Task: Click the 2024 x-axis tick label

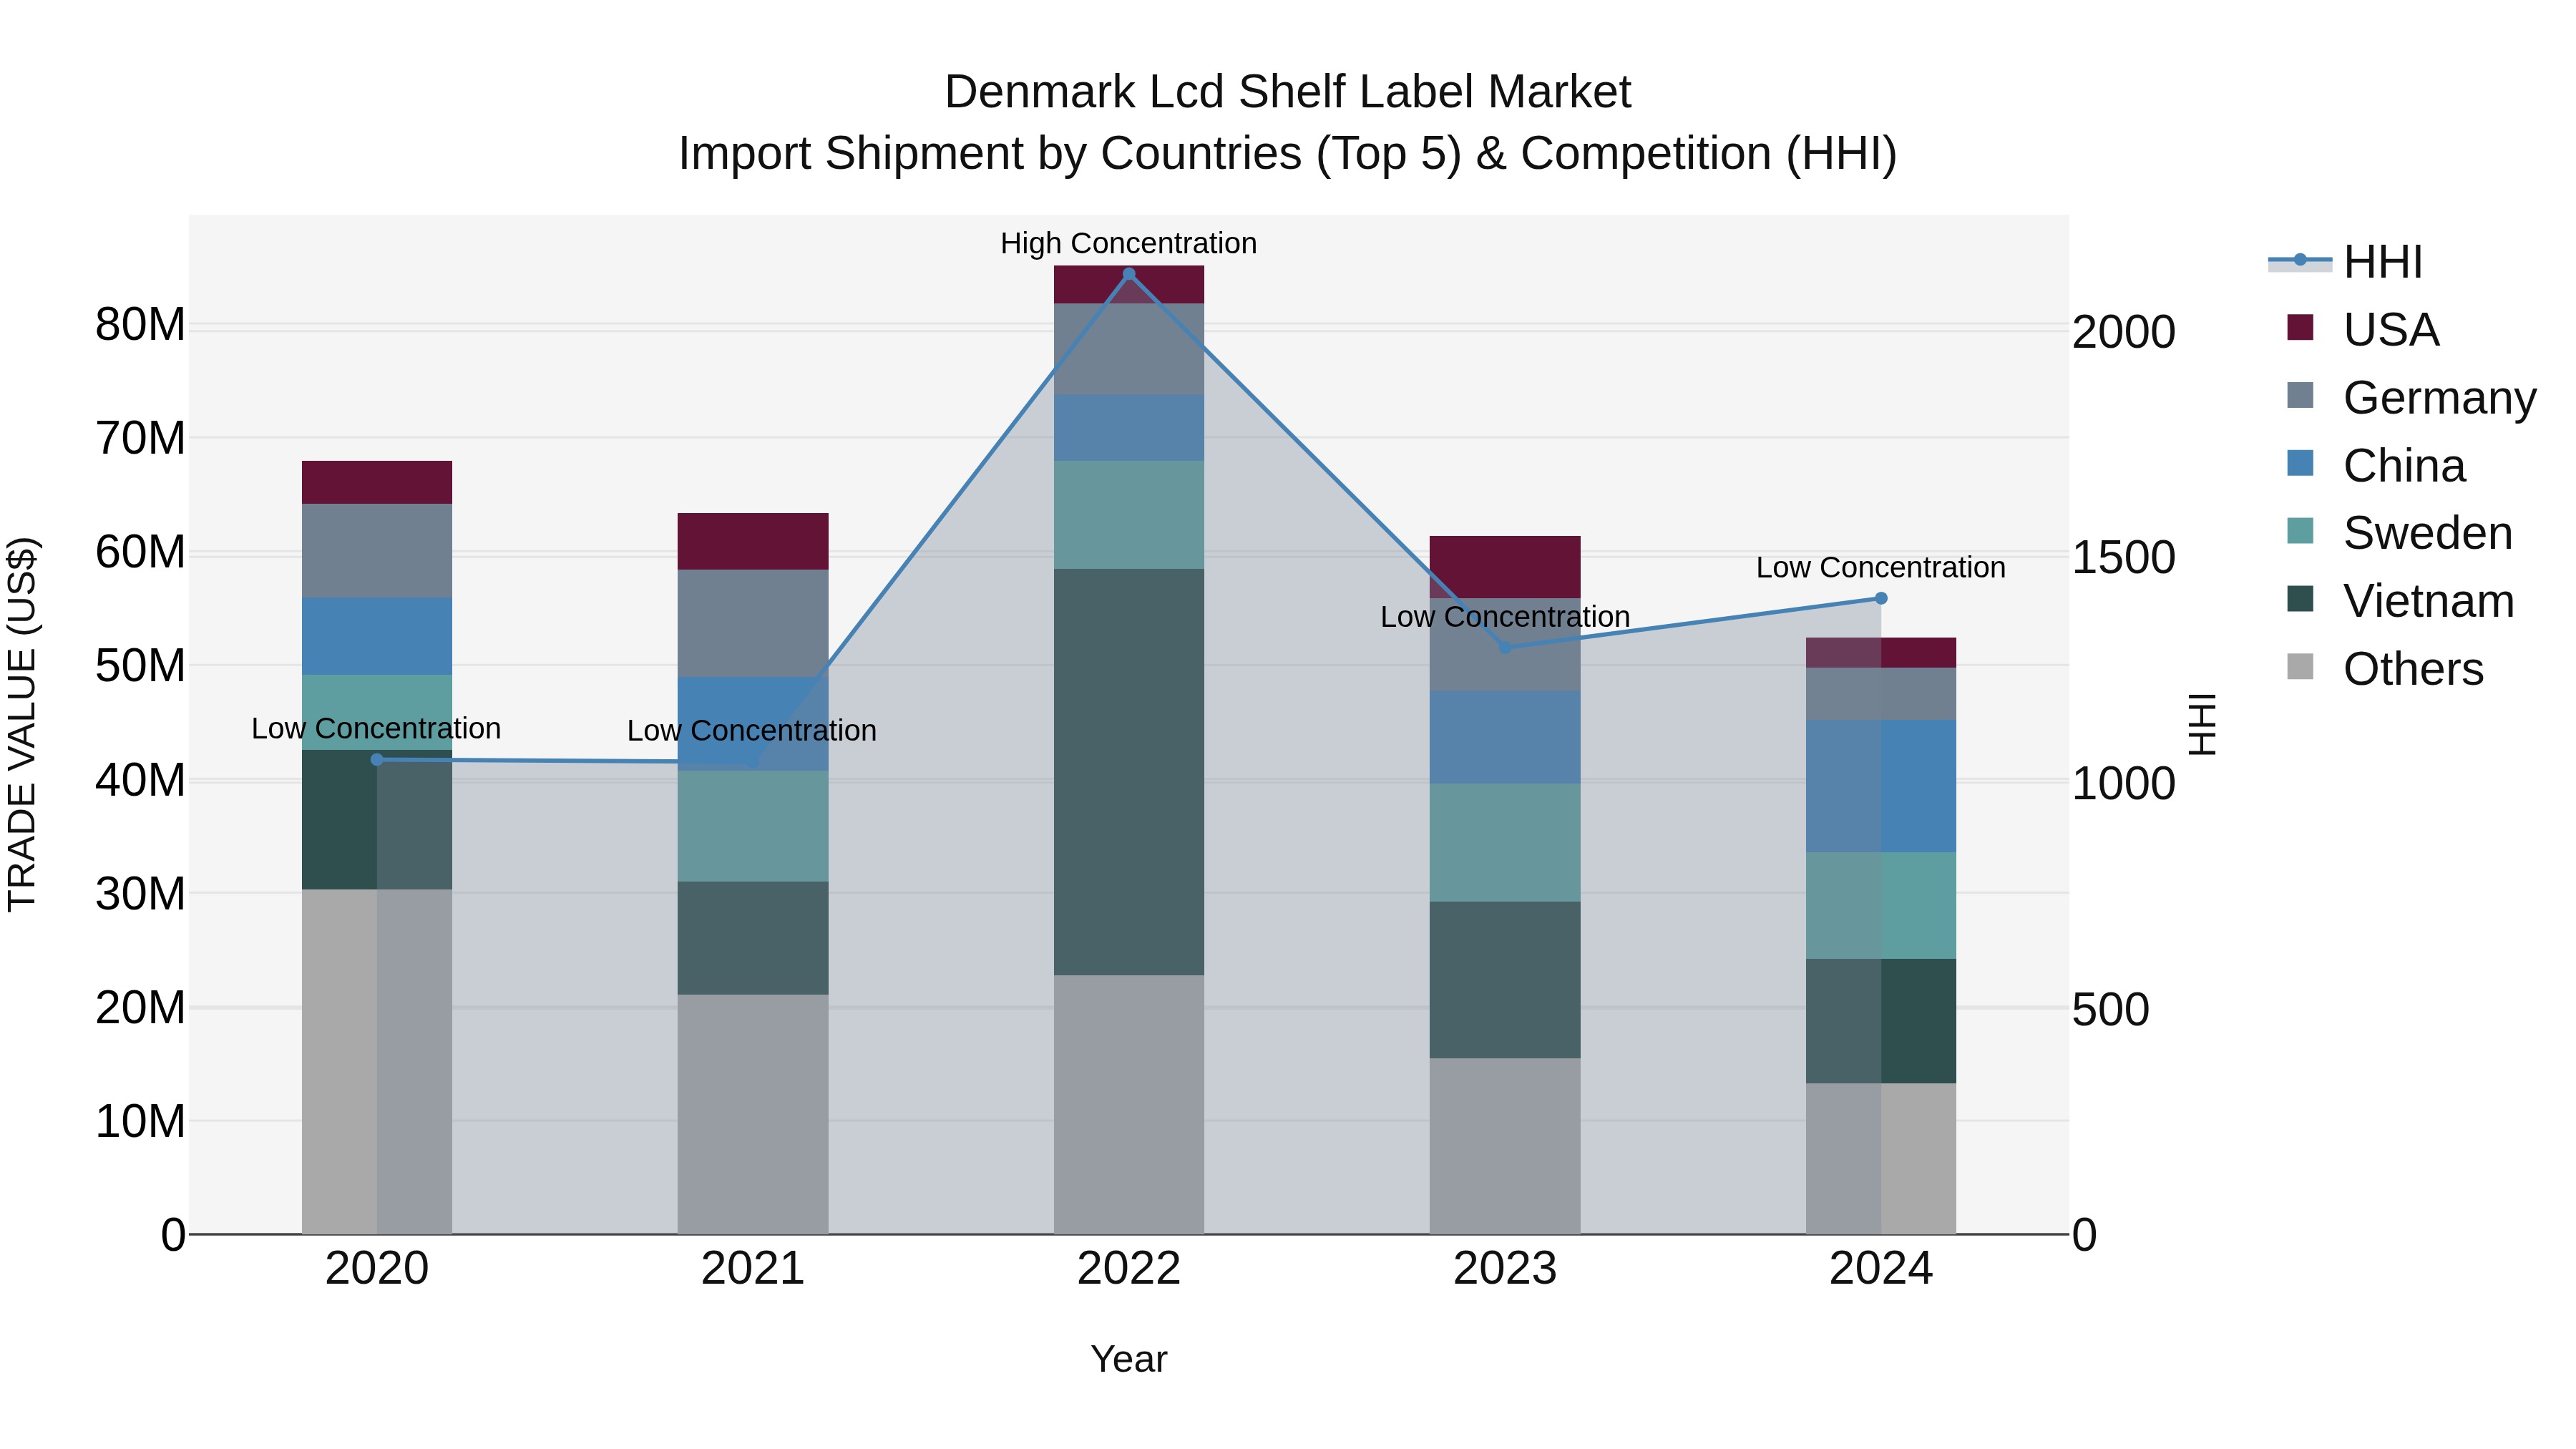Action: click(x=1881, y=1269)
